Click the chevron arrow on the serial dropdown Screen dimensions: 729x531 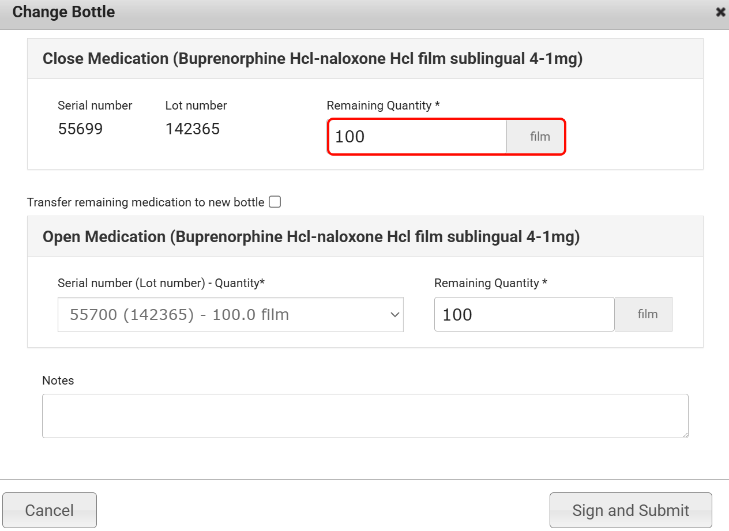point(395,315)
